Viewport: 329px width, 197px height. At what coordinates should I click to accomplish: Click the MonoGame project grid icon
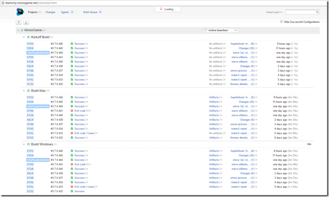(x=22, y=30)
